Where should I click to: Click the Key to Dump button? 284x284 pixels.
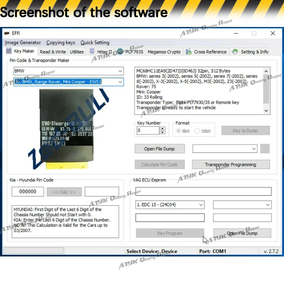click(x=246, y=131)
